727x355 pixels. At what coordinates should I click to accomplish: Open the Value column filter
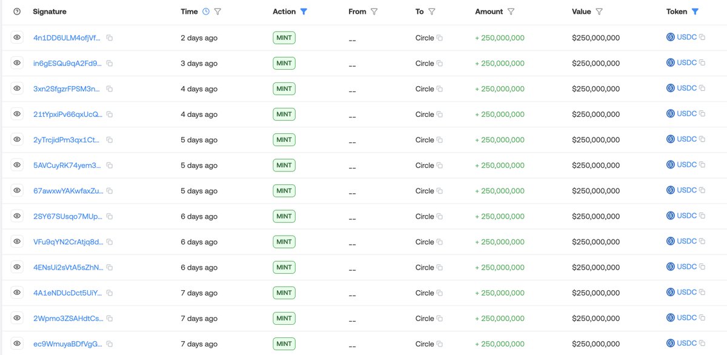(599, 12)
